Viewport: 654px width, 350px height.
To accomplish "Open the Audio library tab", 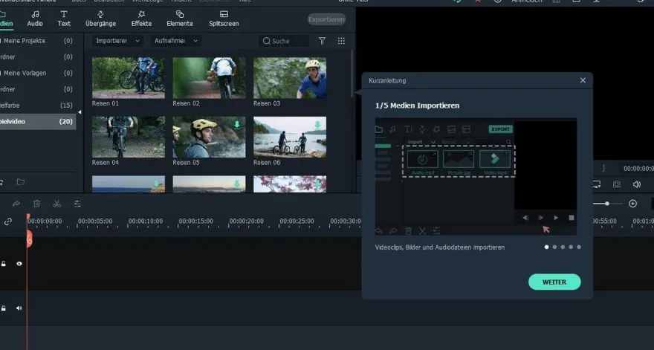I will click(35, 19).
